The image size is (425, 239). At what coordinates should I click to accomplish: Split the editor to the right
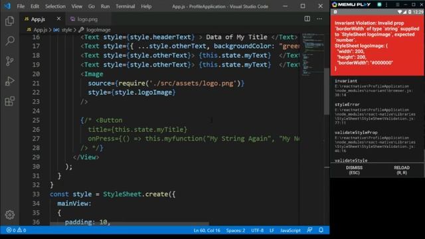coord(307,19)
